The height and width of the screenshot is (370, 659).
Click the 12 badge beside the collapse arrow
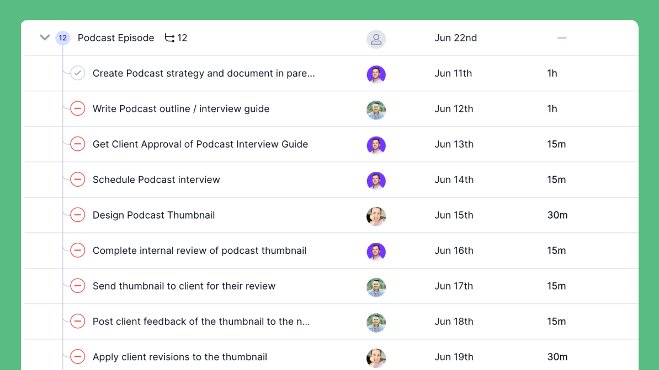[62, 37]
